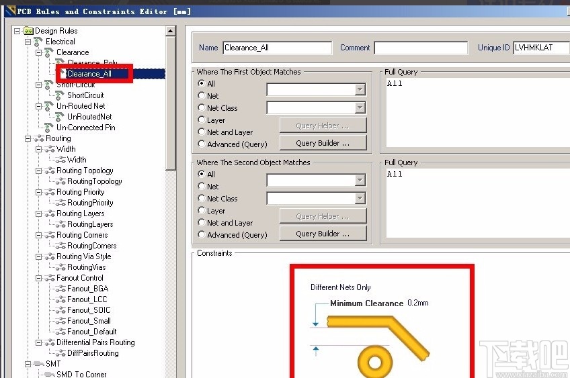Image resolution: width=570 pixels, height=378 pixels.
Task: Click the tree scrollbar up arrow
Action: pos(171,32)
